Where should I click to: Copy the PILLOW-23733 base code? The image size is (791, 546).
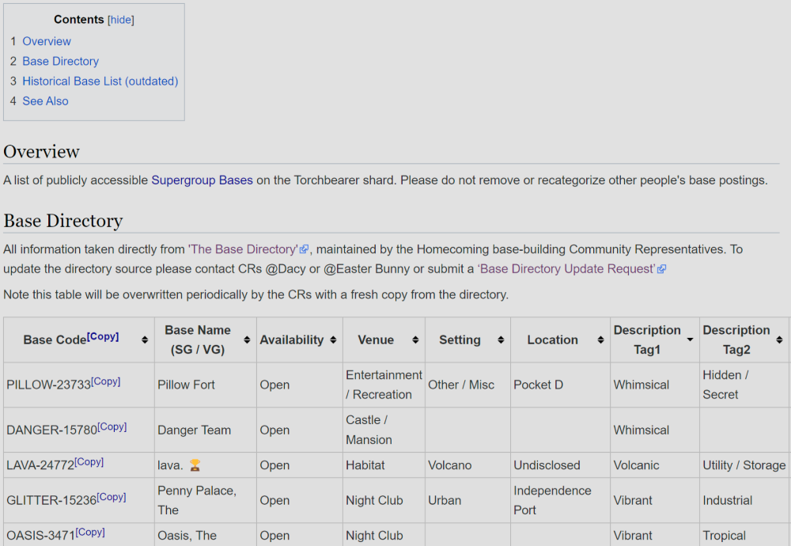pyautogui.click(x=106, y=381)
